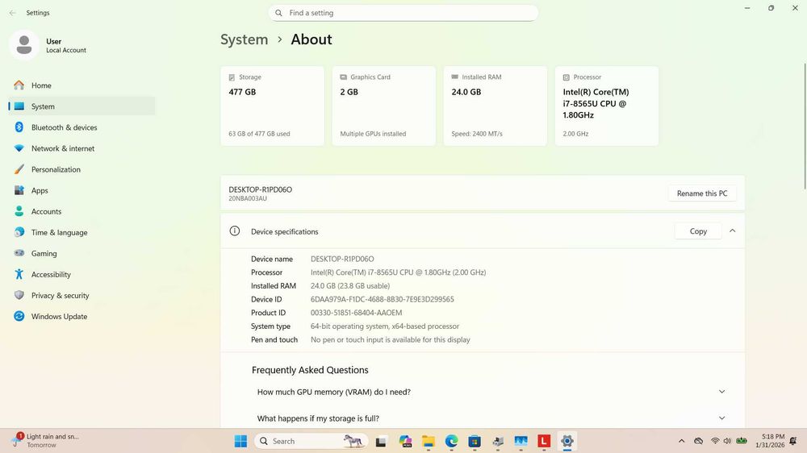
Task: Open the Home settings page
Action: coord(82,85)
